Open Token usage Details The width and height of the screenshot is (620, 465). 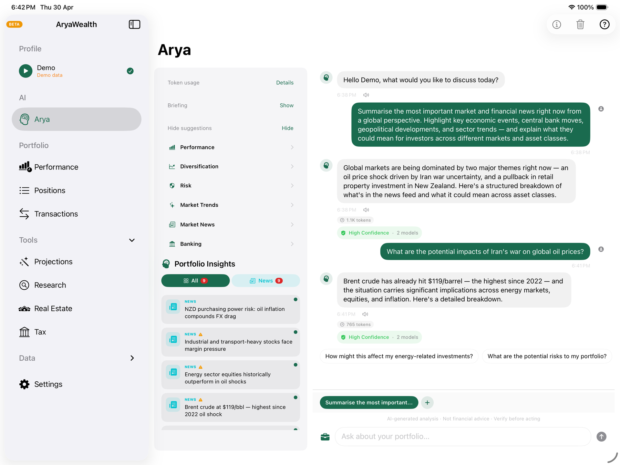[285, 83]
